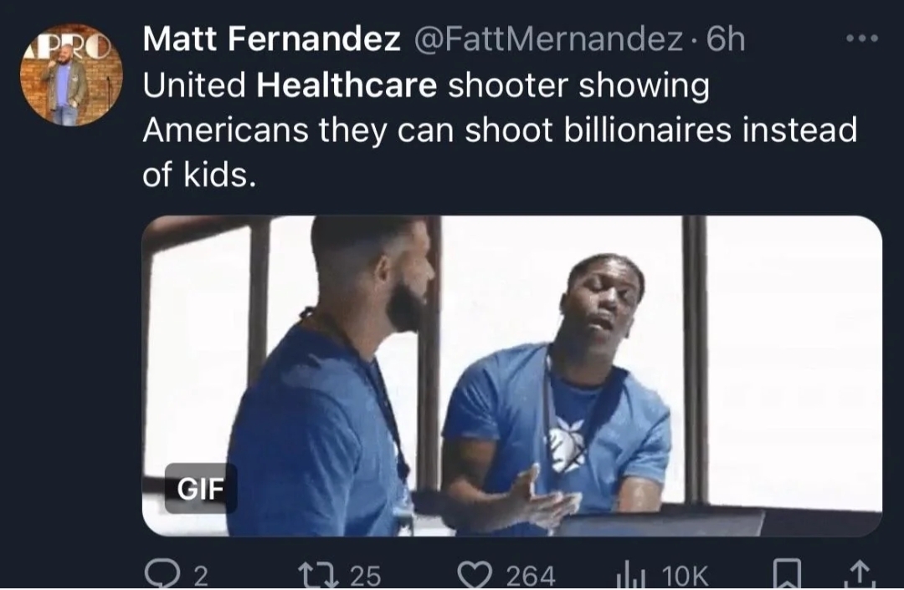Play the GIF of two men in blue shirts
The width and height of the screenshot is (904, 590).
coord(511,375)
